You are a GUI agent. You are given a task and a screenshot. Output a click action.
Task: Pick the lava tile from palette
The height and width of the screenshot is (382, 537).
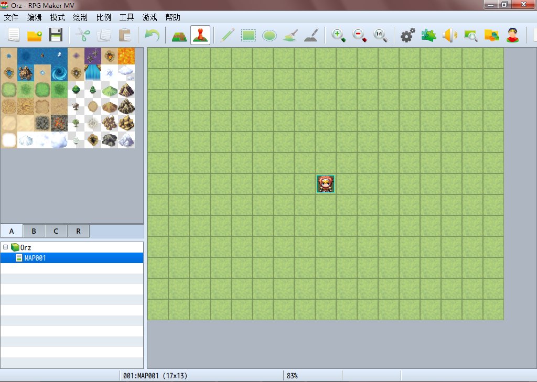126,56
